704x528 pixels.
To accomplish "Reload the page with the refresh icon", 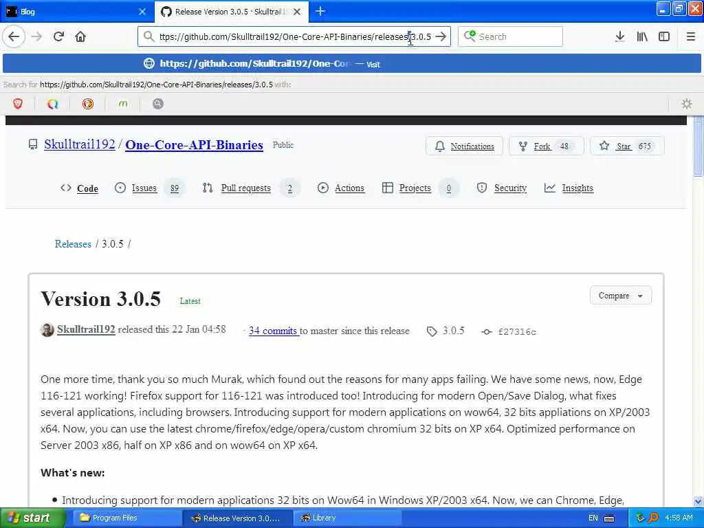I will click(59, 36).
